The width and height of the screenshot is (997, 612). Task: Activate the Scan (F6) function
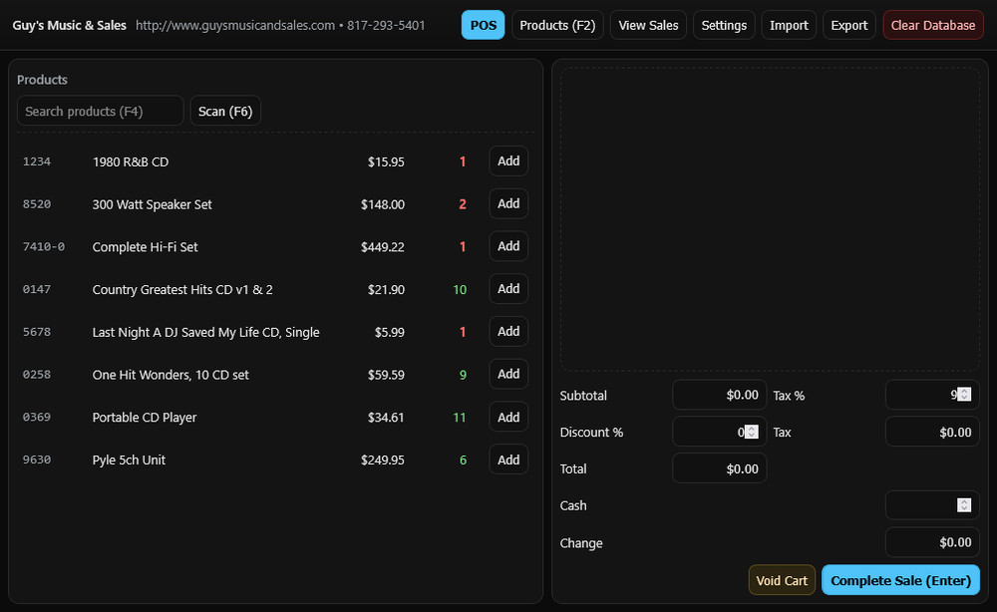[x=225, y=111]
